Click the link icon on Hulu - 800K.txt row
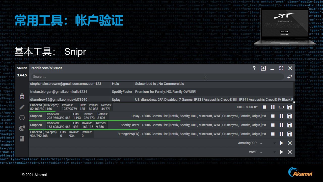Image resolution: width=323 pixels, height=182 pixels. (281, 107)
